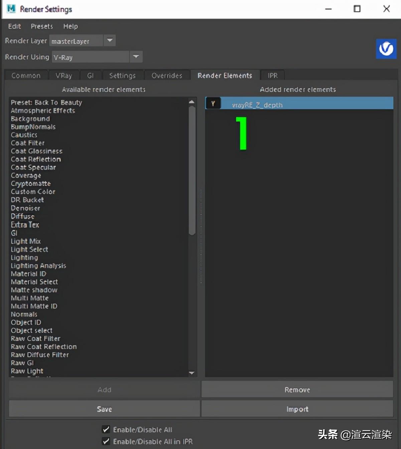Image resolution: width=401 pixels, height=449 pixels.
Task: Open the Render Layer dropdown arrow
Action: tap(110, 40)
